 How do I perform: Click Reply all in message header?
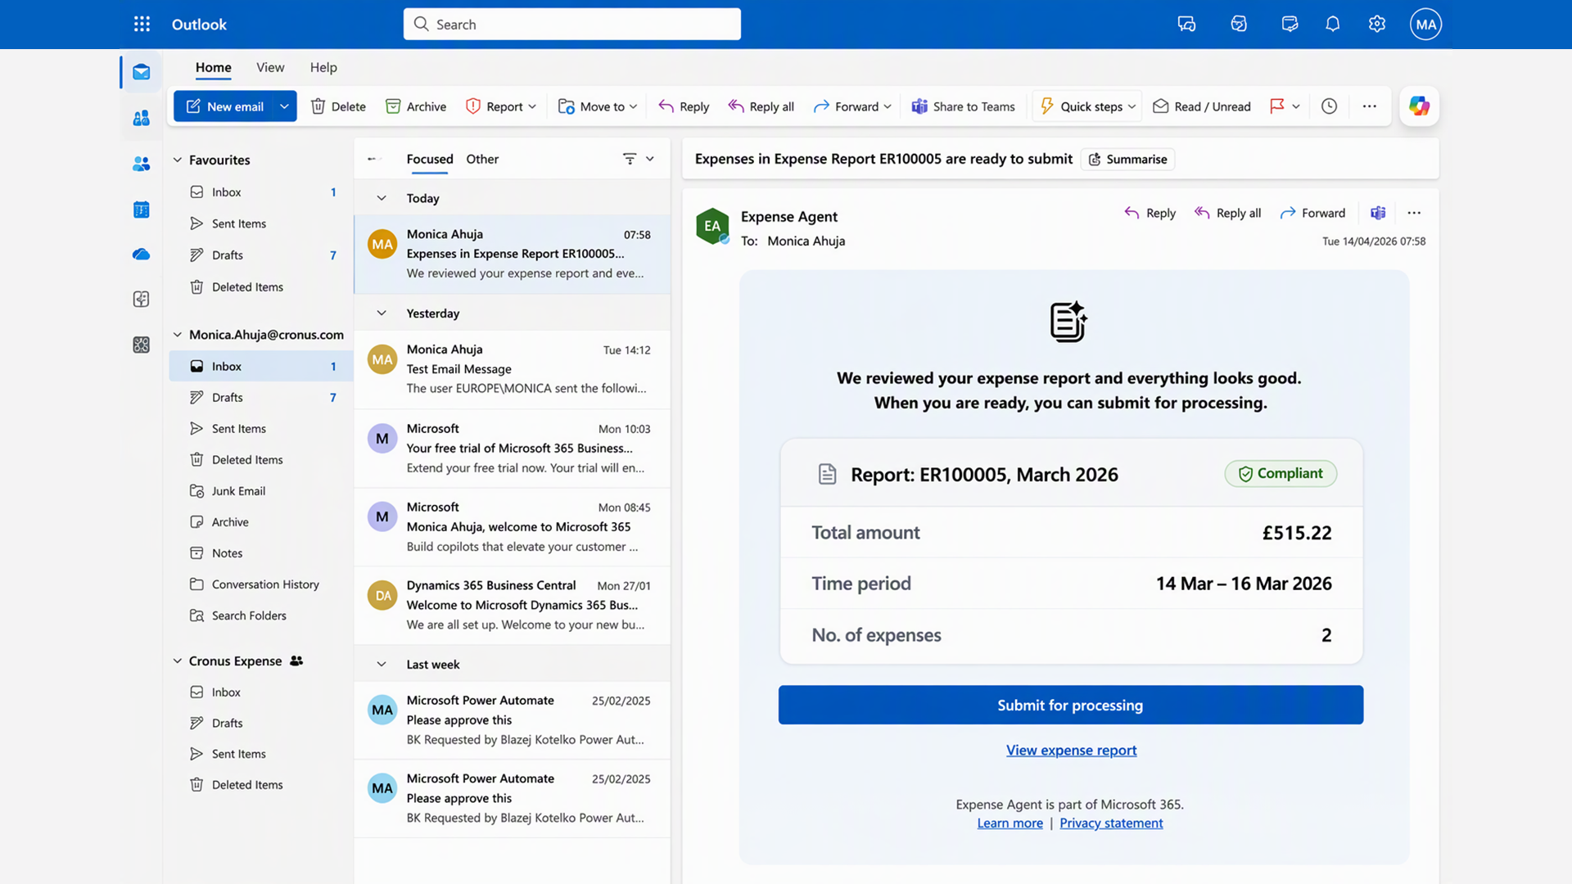1227,213
